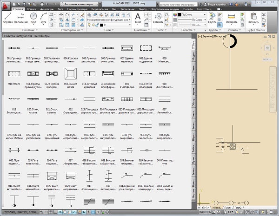
Task: Open the МСК coordinate system dropdown
Action: 267,59
